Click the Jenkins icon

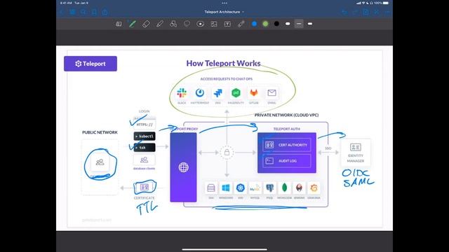300,188
